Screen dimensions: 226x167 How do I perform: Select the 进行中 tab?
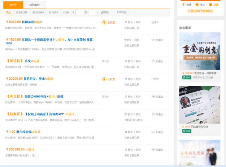pos(13,5)
